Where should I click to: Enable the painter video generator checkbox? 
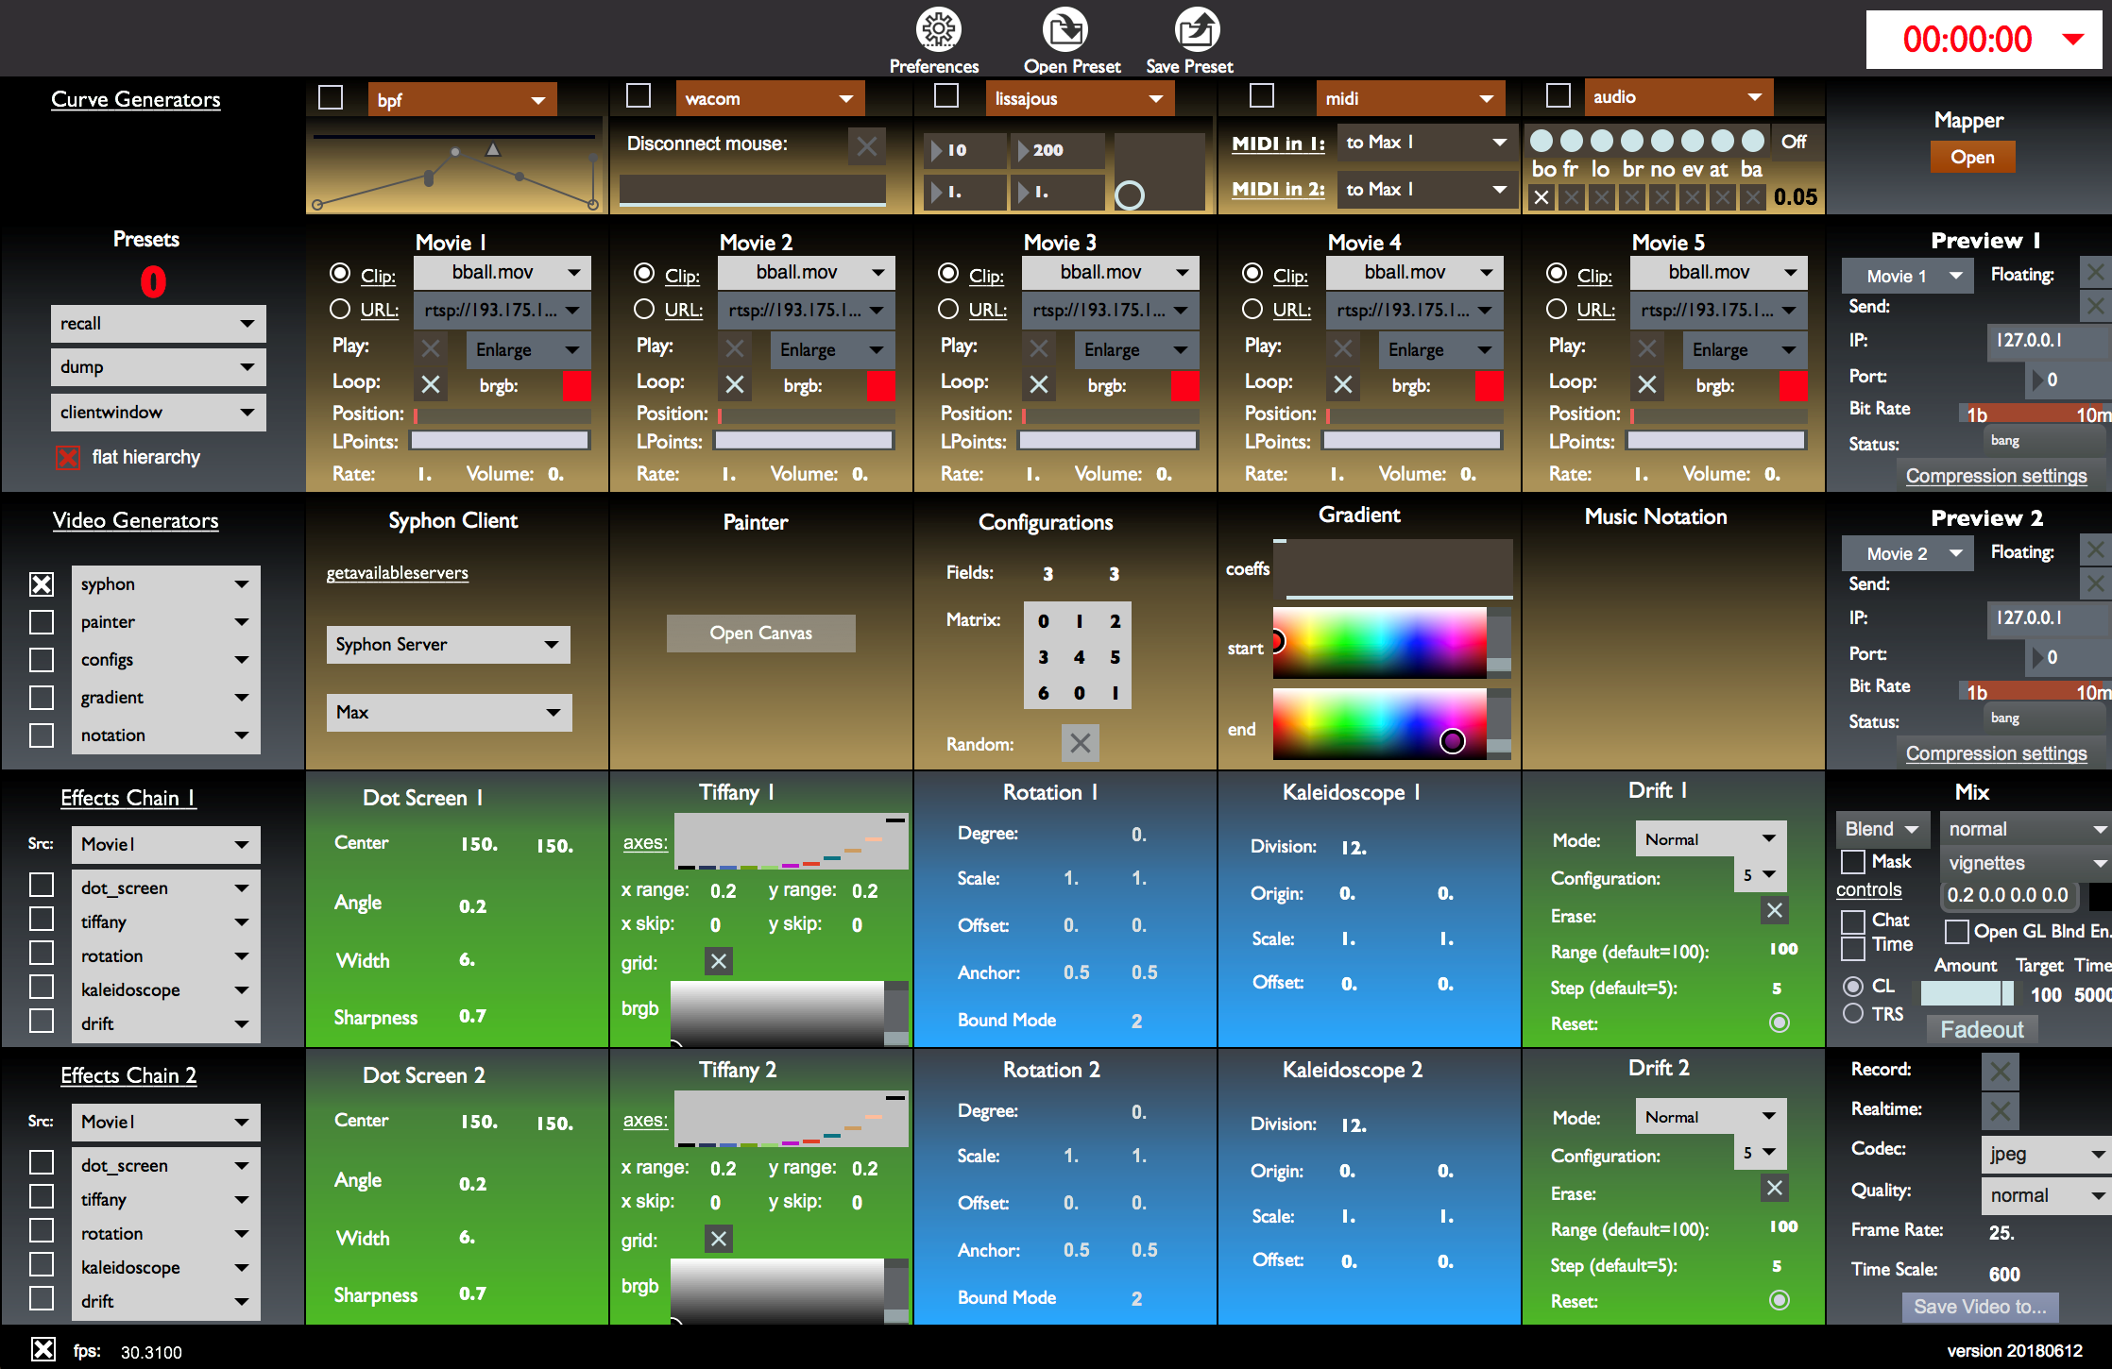point(42,622)
